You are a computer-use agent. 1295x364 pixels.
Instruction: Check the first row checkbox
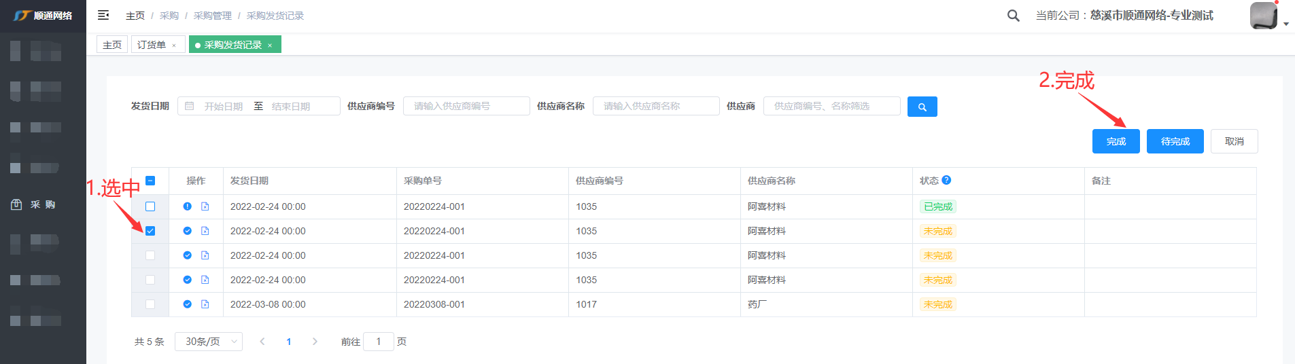pyautogui.click(x=150, y=206)
